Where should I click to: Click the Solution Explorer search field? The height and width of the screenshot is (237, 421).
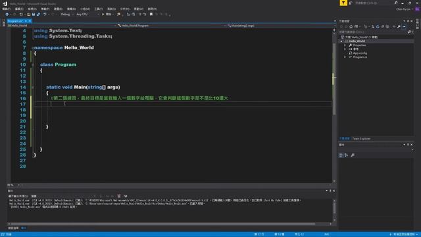coord(373,32)
